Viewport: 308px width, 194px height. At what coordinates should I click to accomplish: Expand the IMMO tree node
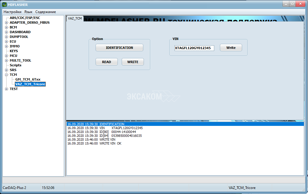coord(7,46)
